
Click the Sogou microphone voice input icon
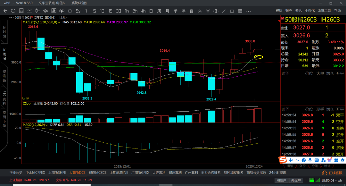[x=310, y=160]
